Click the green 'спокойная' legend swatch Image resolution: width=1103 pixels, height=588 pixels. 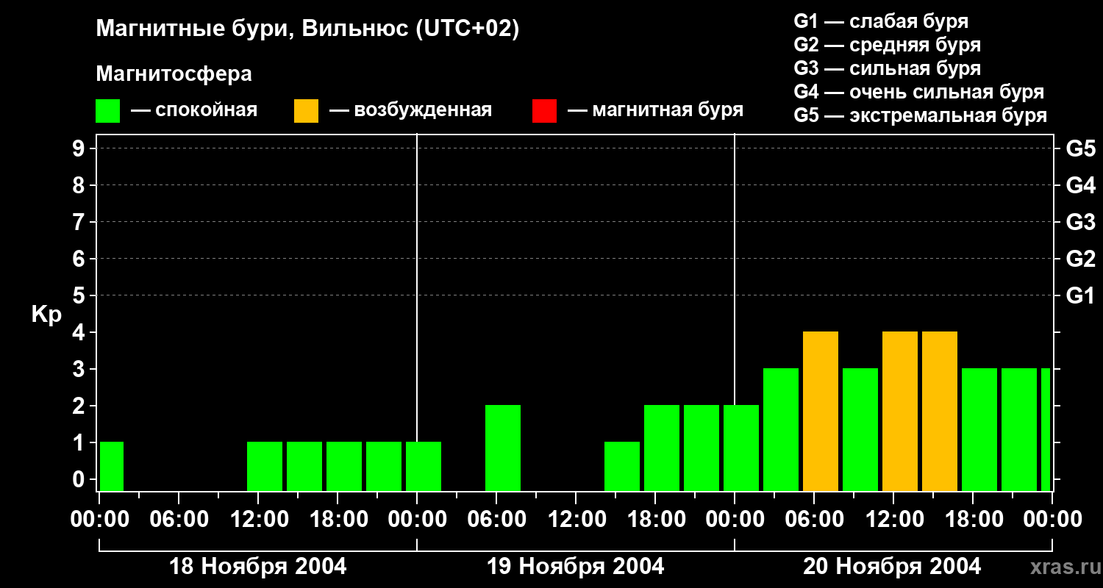coord(107,111)
